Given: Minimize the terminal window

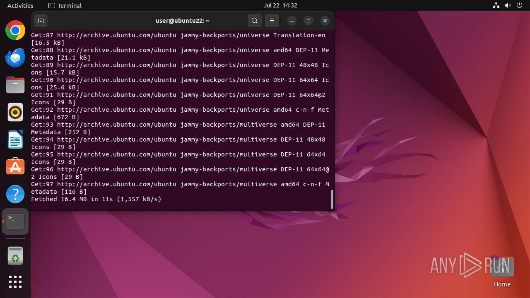Looking at the screenshot, I should pyautogui.click(x=292, y=21).
